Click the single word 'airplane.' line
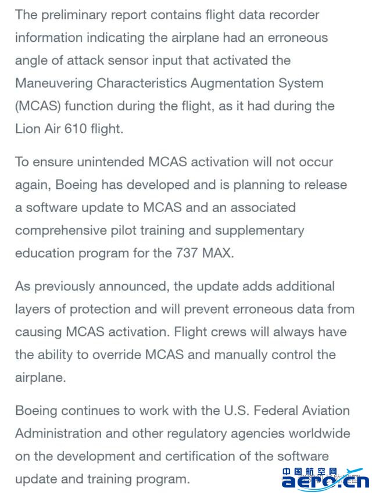The width and height of the screenshot is (372, 495). pyautogui.click(x=41, y=378)
